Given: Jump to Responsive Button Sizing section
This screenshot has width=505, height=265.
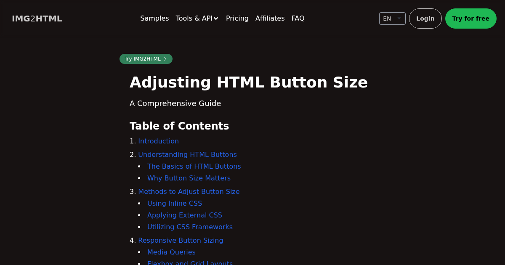Looking at the screenshot, I should pos(181,241).
